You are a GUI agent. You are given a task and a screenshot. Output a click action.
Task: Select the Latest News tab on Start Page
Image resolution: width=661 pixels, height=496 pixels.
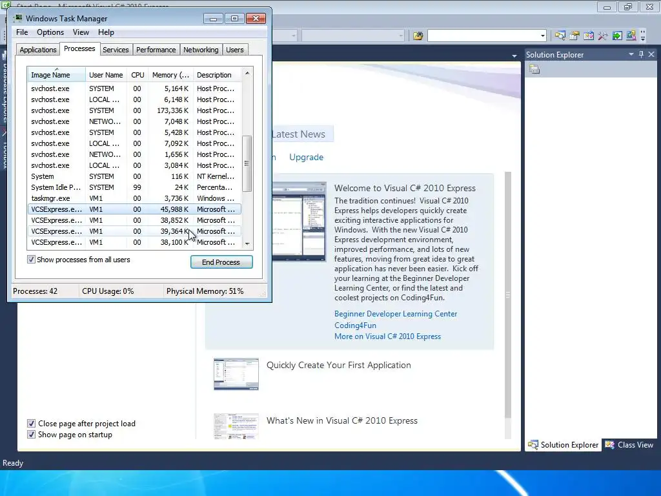302,134
